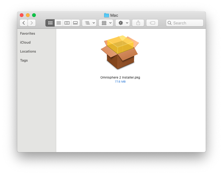This screenshot has width=223, height=175.
Task: Minimize the window with the yellow button
Action: 28,15
